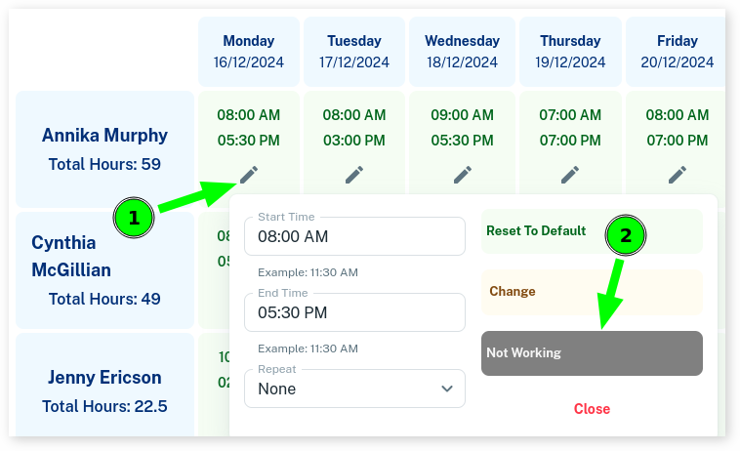Close the shift edit popup
The width and height of the screenshot is (740, 451).
(592, 409)
